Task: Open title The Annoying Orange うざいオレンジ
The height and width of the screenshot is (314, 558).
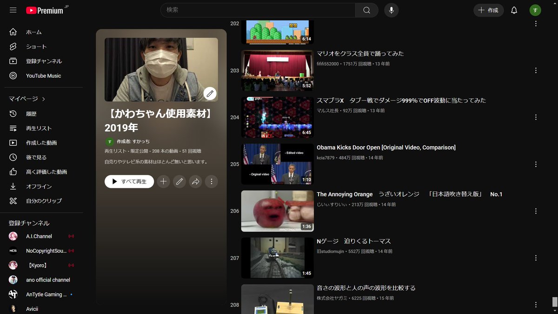Action: [409, 194]
